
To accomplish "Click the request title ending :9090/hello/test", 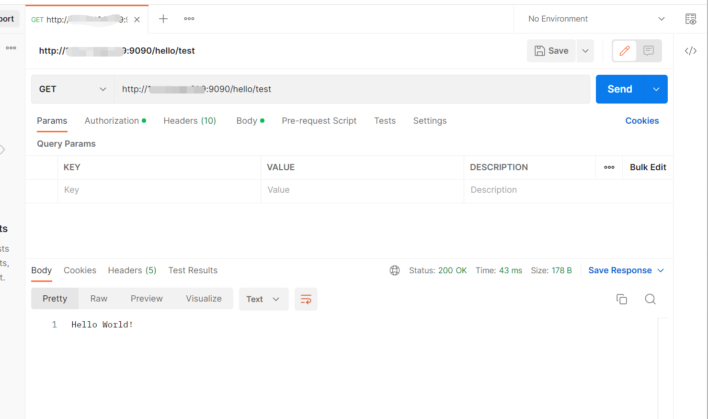I will (117, 51).
